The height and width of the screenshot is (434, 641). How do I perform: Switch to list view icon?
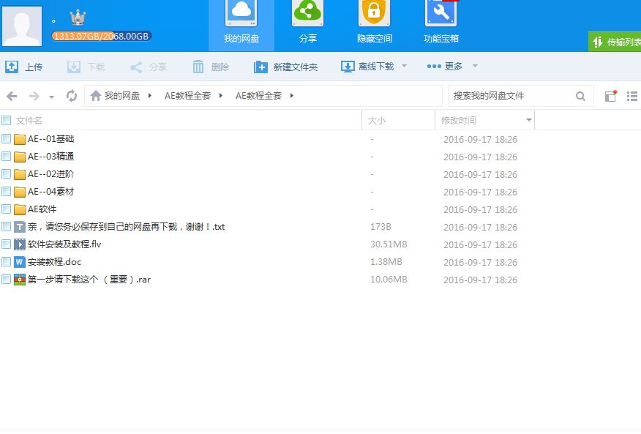pos(632,96)
